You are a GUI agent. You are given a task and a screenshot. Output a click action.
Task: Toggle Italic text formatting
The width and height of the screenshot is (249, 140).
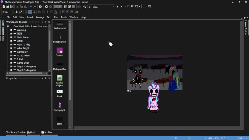coord(47,12)
